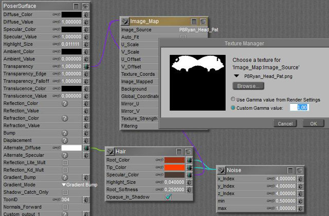
Task: Click the Hair Tip_Color input plug
Action: point(189,167)
